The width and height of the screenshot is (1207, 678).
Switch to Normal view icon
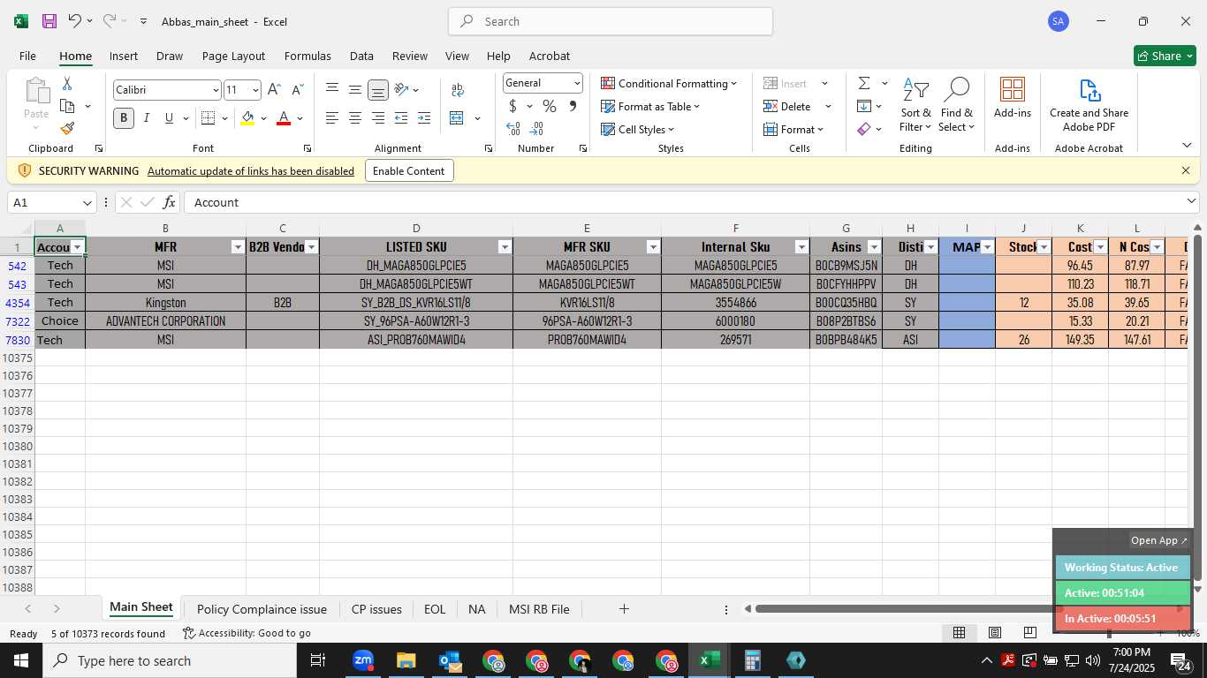click(959, 632)
